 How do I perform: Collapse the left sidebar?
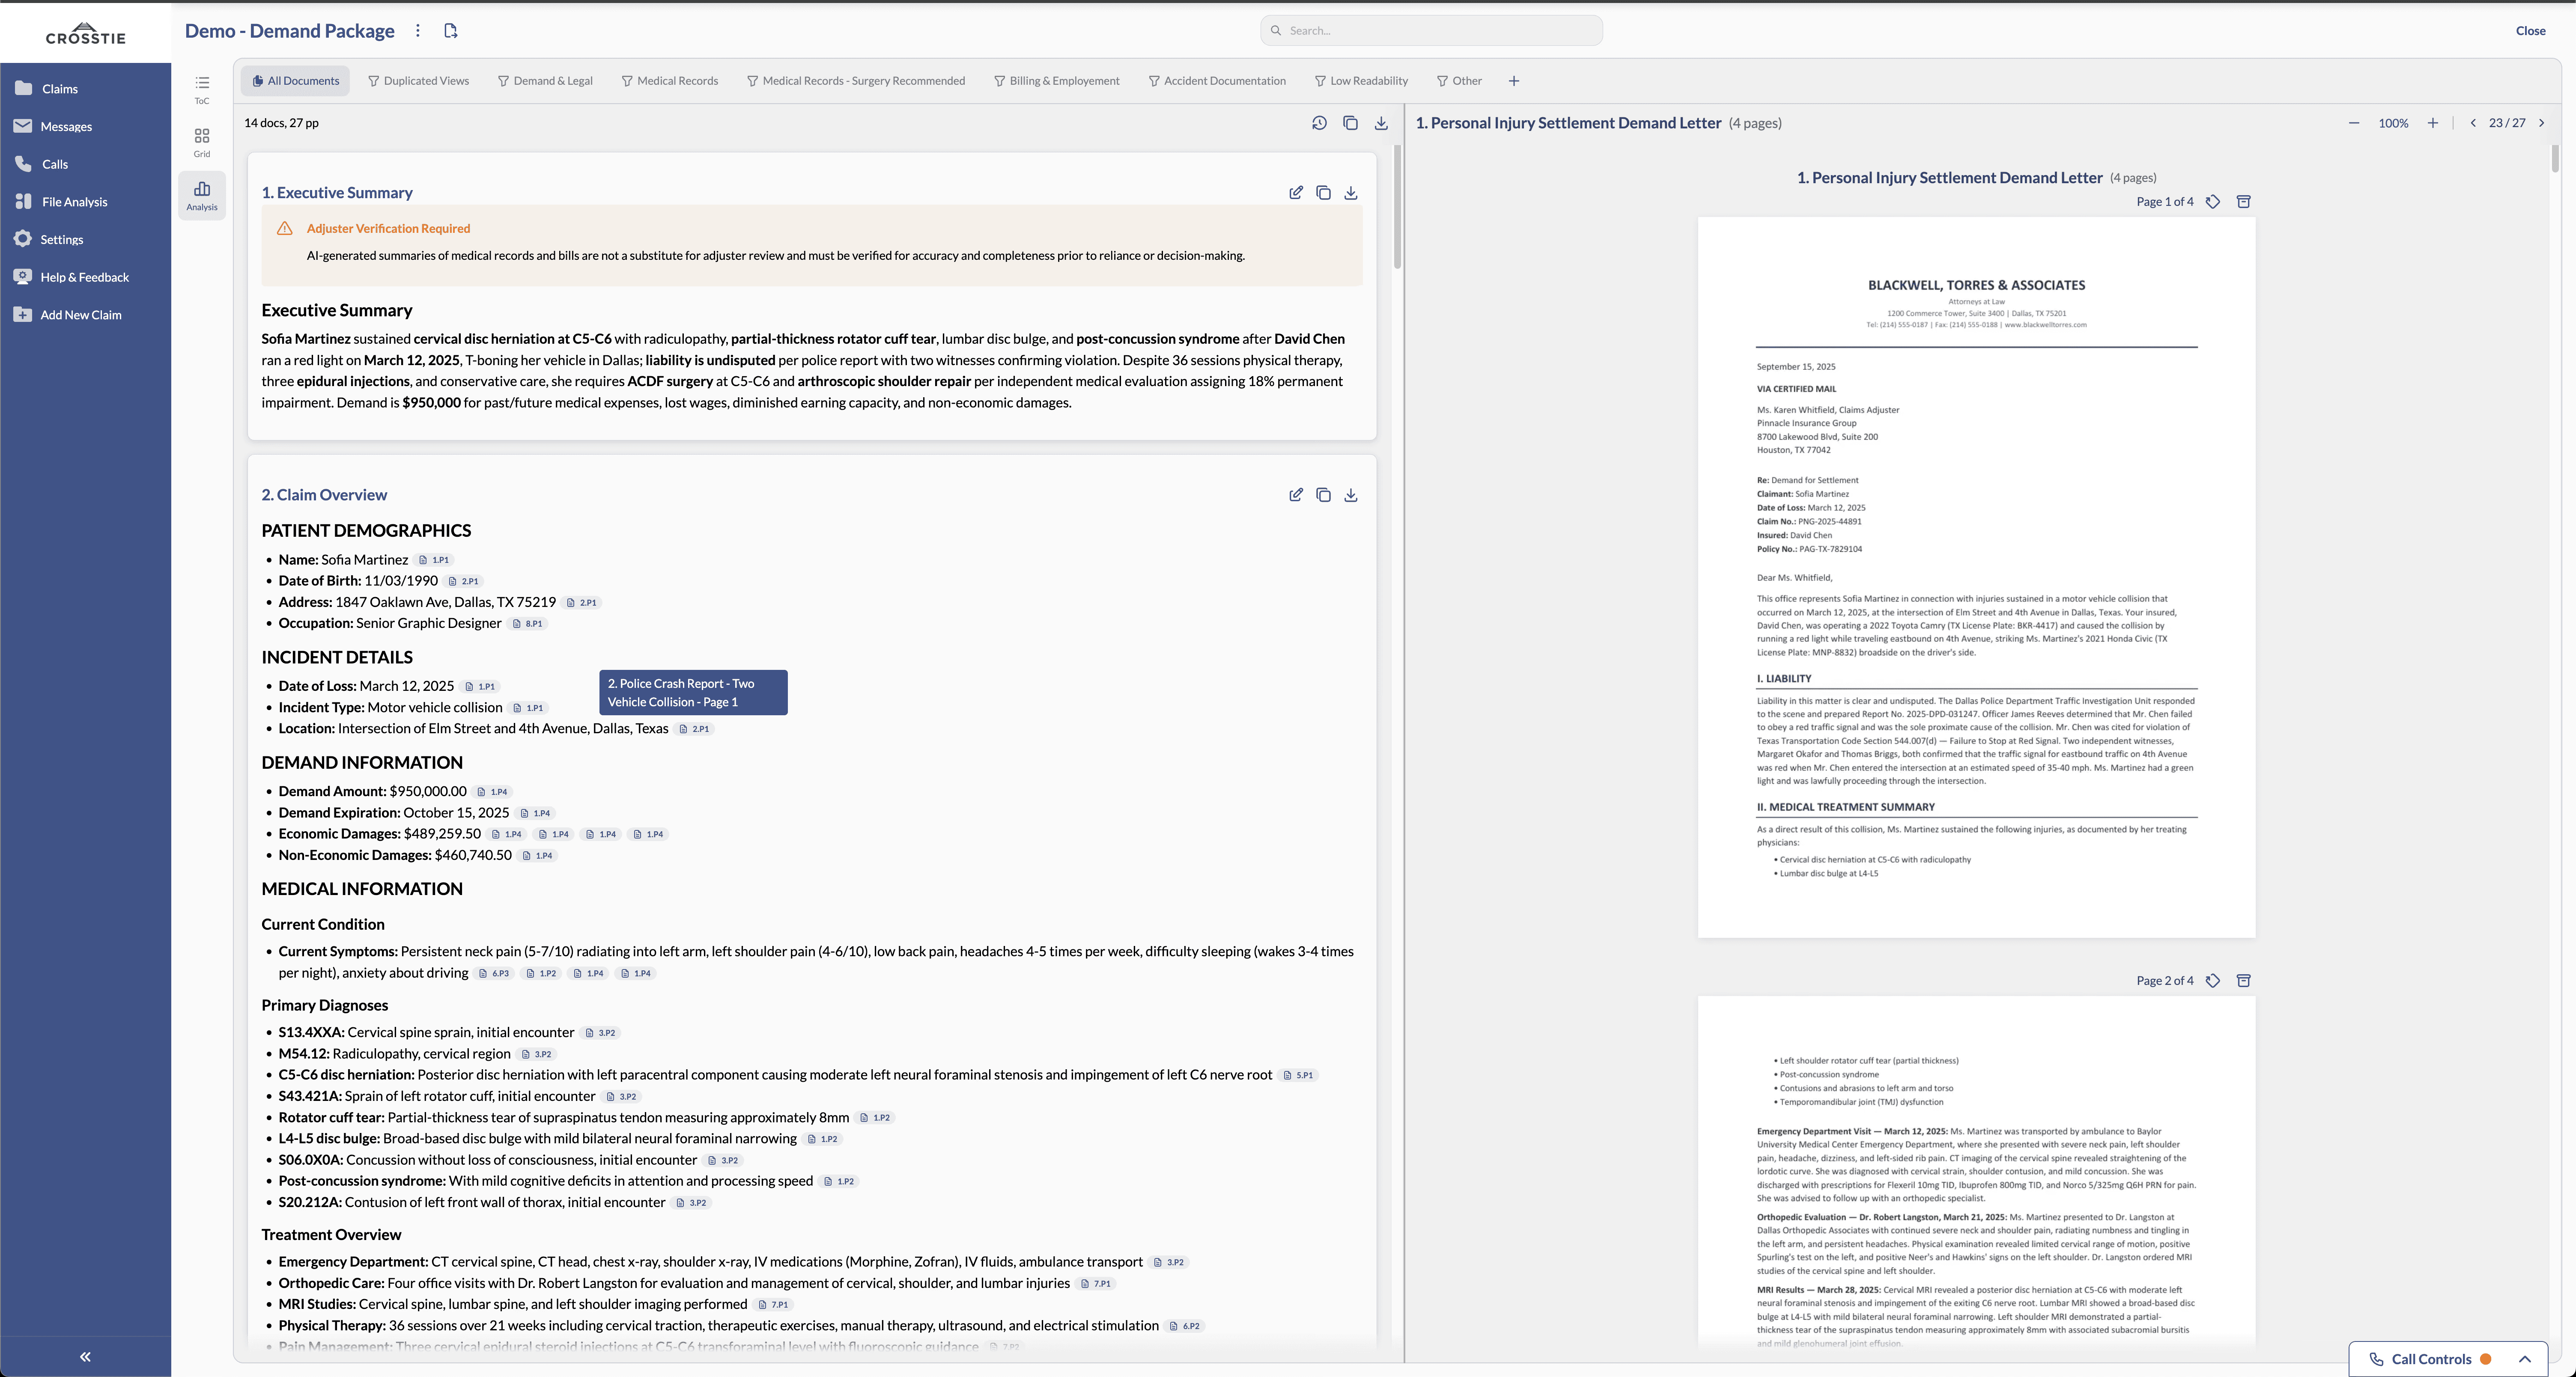85,1357
